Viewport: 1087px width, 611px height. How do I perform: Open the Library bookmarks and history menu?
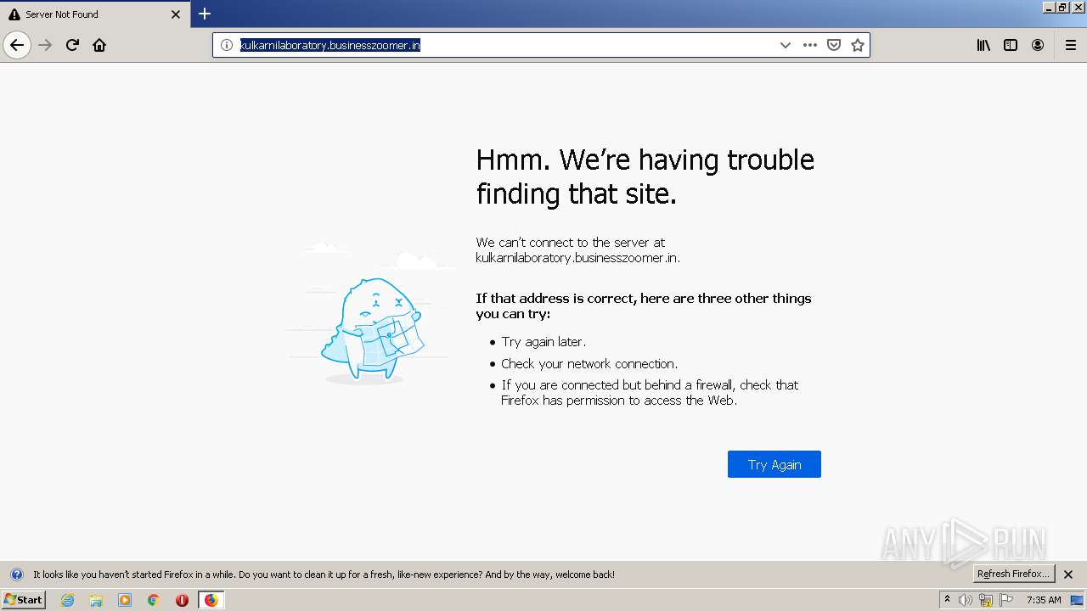983,45
